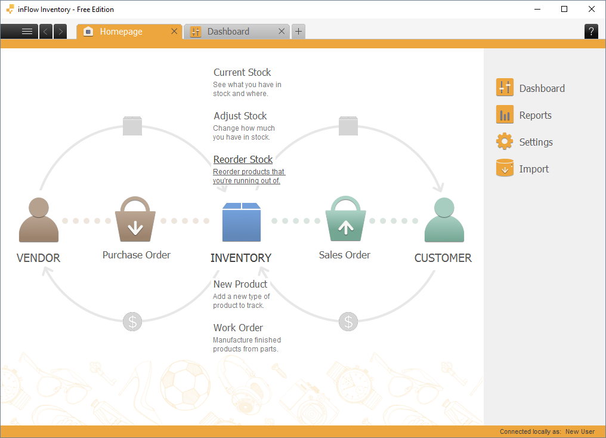Open Work Order heading
This screenshot has height=438, width=606.
(x=238, y=328)
